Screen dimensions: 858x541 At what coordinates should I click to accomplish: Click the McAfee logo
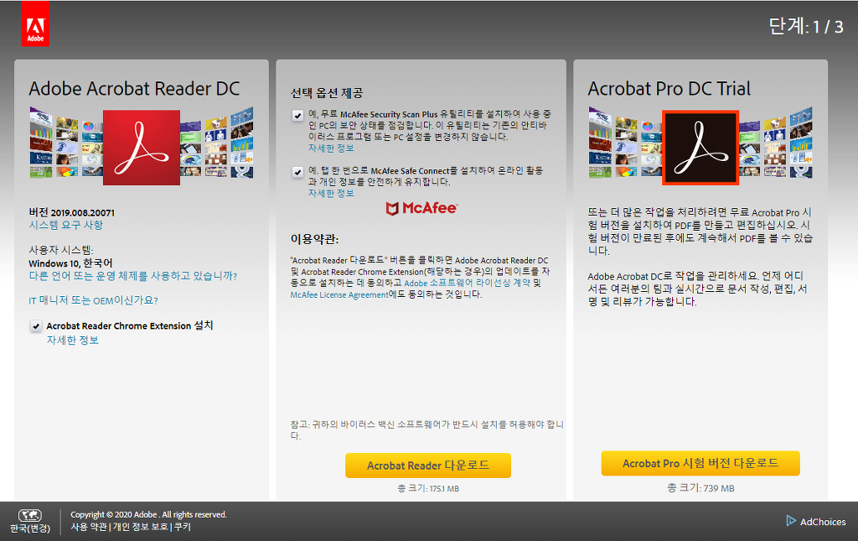pos(421,208)
